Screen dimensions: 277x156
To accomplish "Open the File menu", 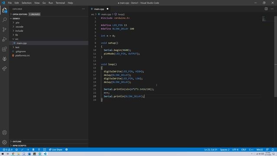I will (10, 3).
